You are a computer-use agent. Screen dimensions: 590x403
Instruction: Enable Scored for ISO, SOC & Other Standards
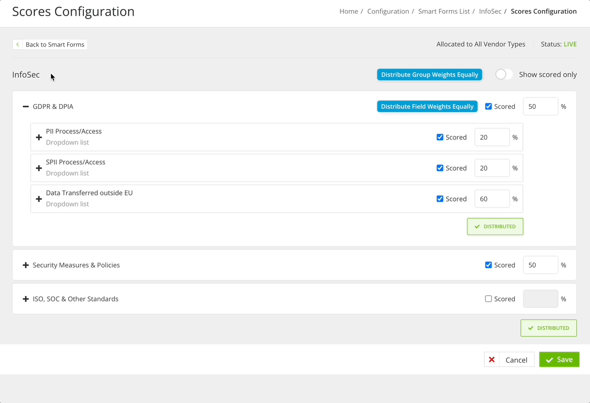coord(488,298)
